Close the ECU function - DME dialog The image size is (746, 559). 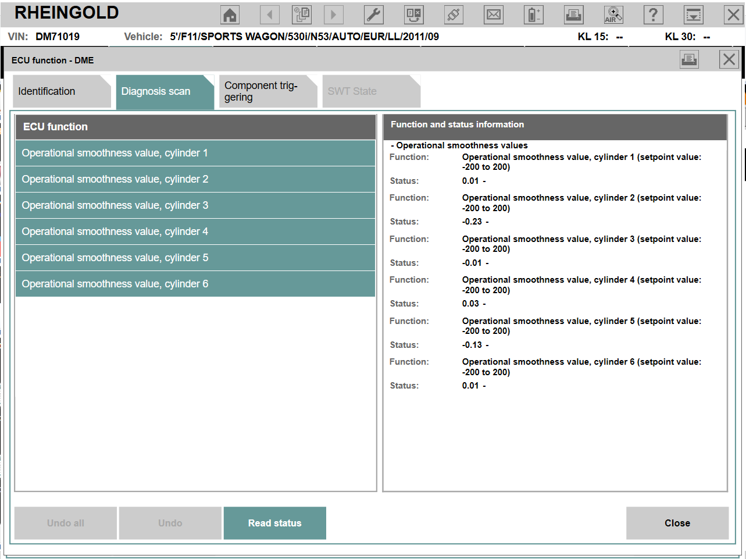[x=729, y=59]
